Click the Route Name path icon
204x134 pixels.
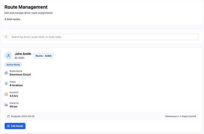pos(6,73)
